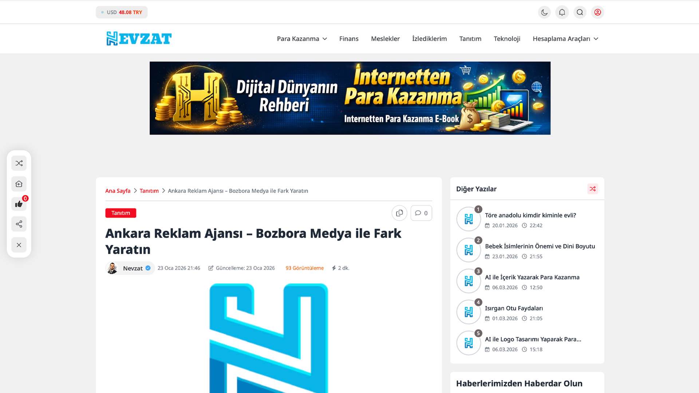Shuffle Diğer Yazılar with red icon
This screenshot has height=393, width=699.
tap(593, 189)
